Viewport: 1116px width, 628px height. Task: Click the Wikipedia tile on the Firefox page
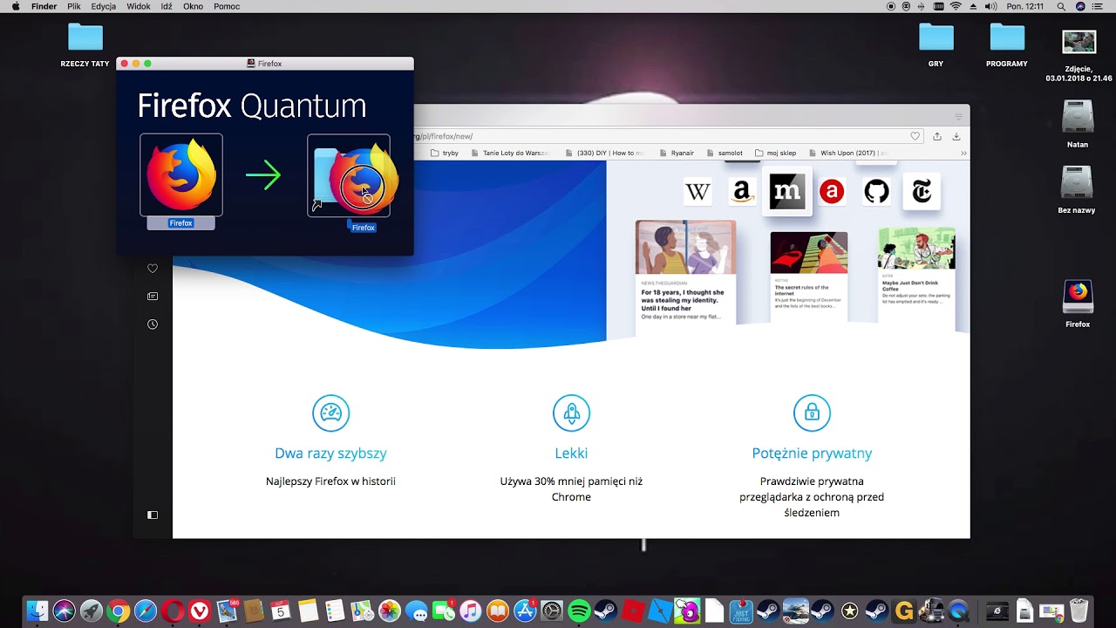(x=697, y=192)
